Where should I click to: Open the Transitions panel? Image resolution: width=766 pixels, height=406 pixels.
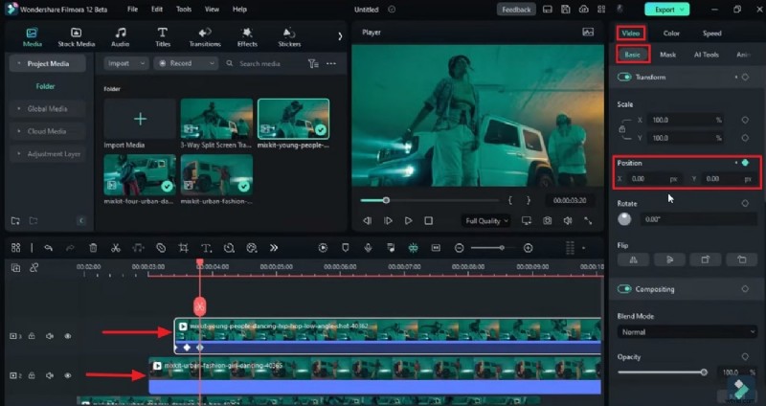coord(205,36)
